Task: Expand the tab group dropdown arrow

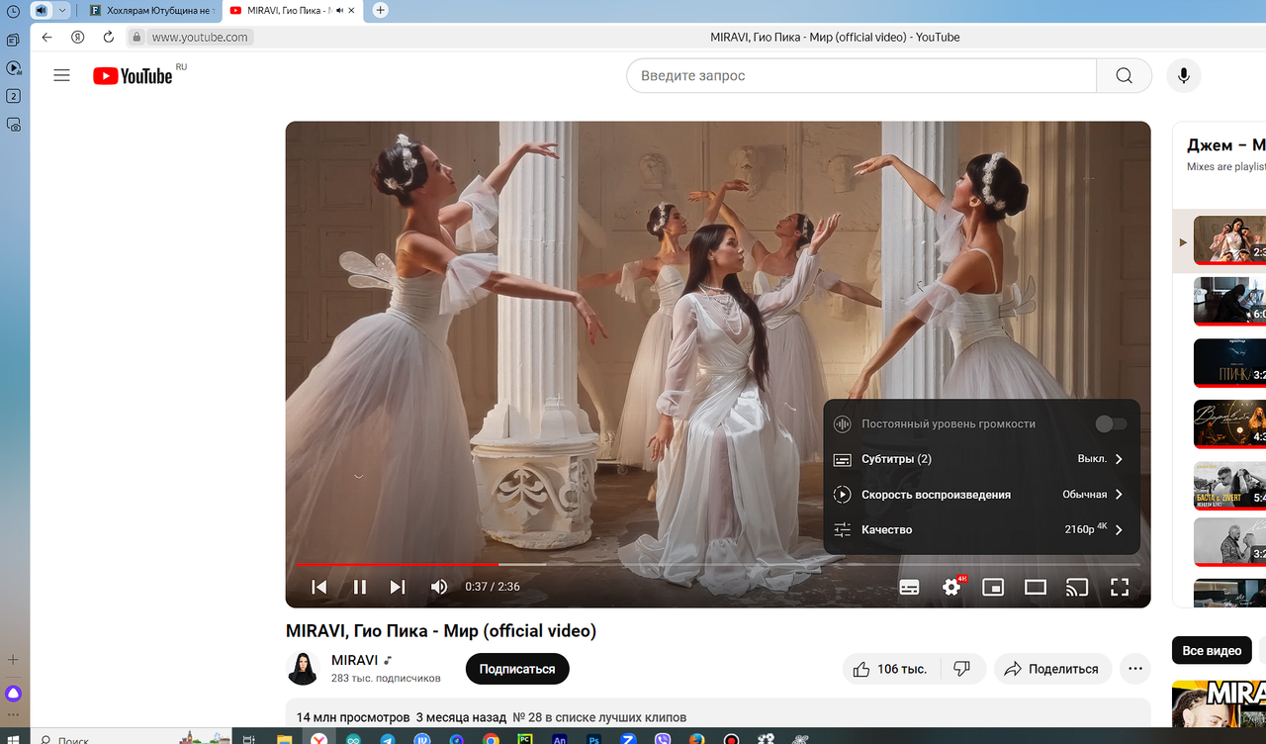Action: tap(63, 10)
